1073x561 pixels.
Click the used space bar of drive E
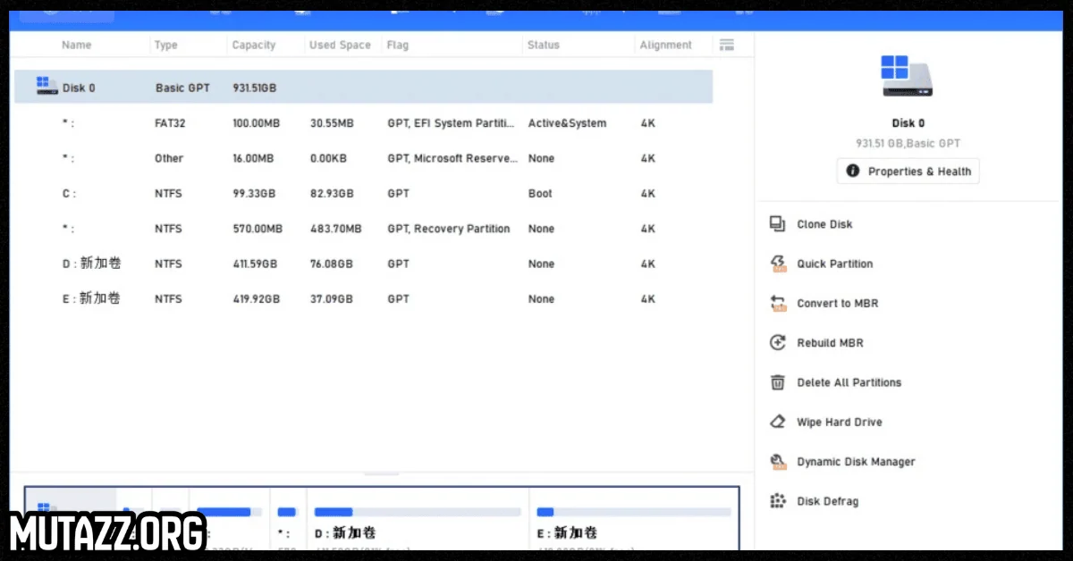(547, 511)
